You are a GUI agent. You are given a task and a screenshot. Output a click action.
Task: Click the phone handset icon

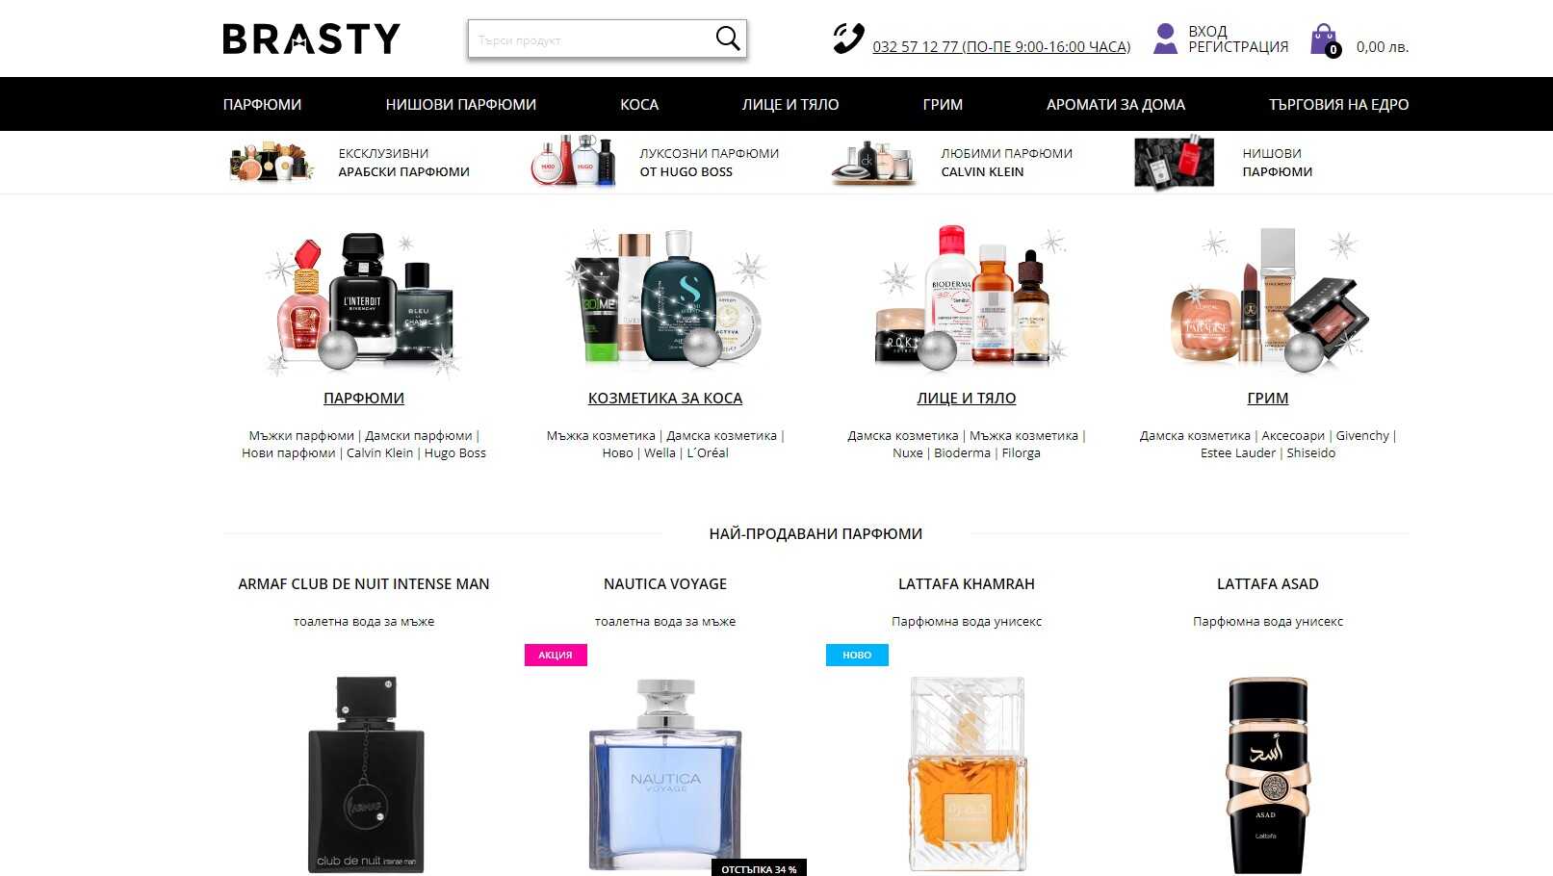pyautogui.click(x=848, y=39)
